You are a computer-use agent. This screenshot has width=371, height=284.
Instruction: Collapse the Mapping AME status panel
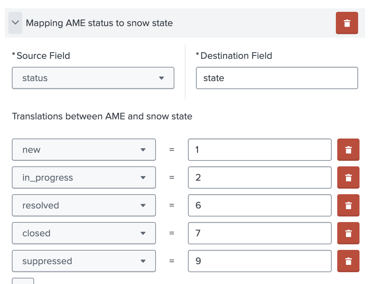point(15,23)
